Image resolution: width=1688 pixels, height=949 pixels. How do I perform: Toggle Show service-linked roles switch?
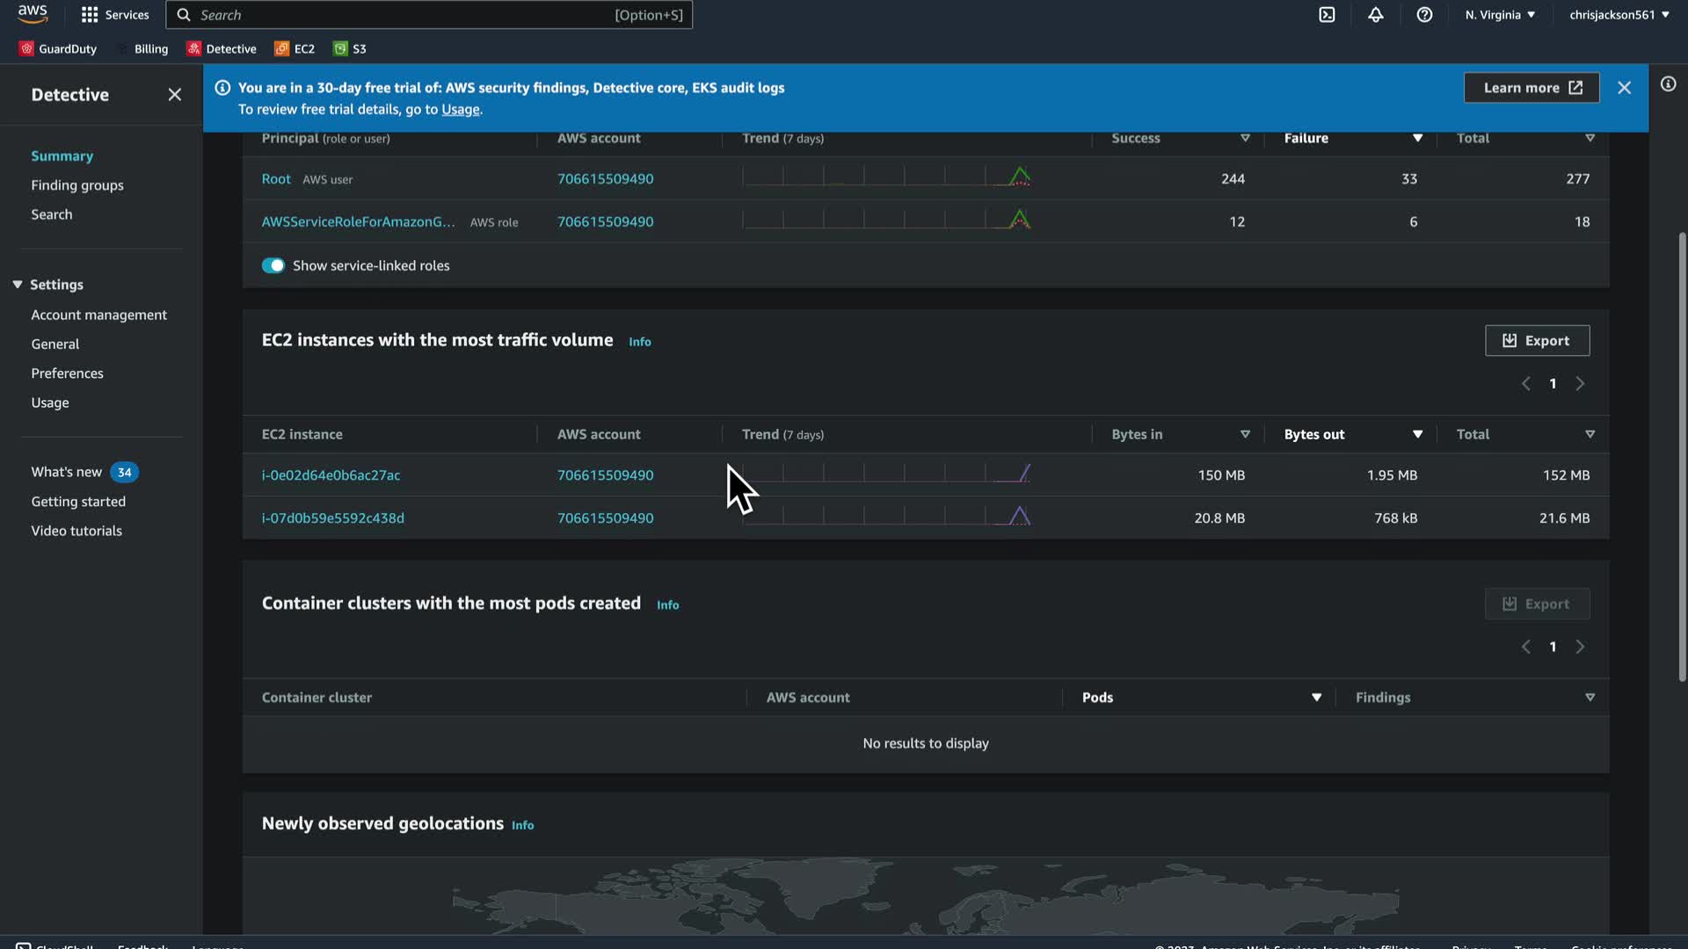[273, 265]
